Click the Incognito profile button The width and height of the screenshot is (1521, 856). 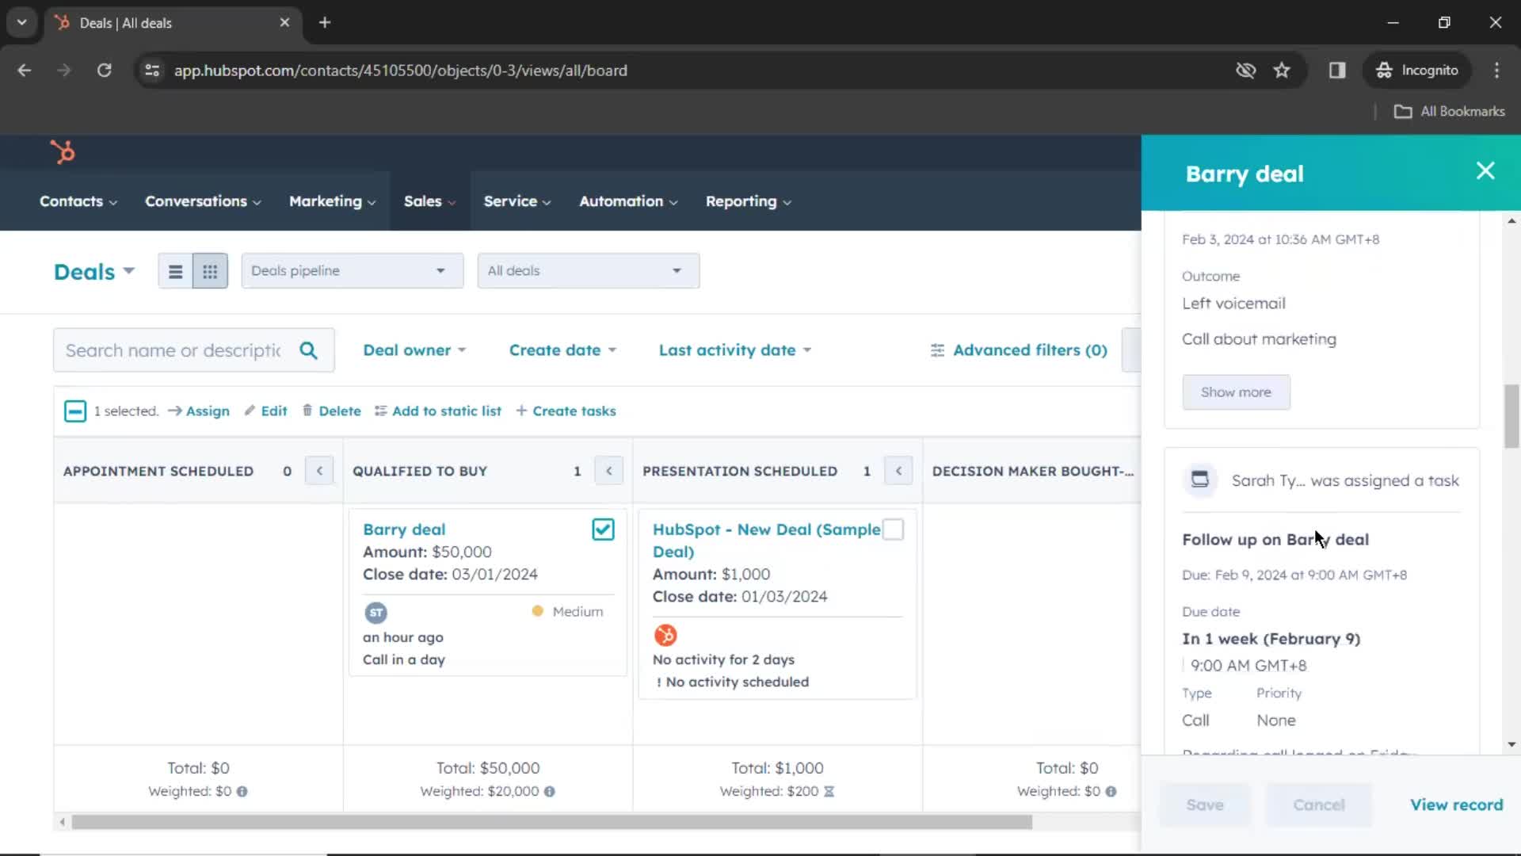click(1417, 70)
